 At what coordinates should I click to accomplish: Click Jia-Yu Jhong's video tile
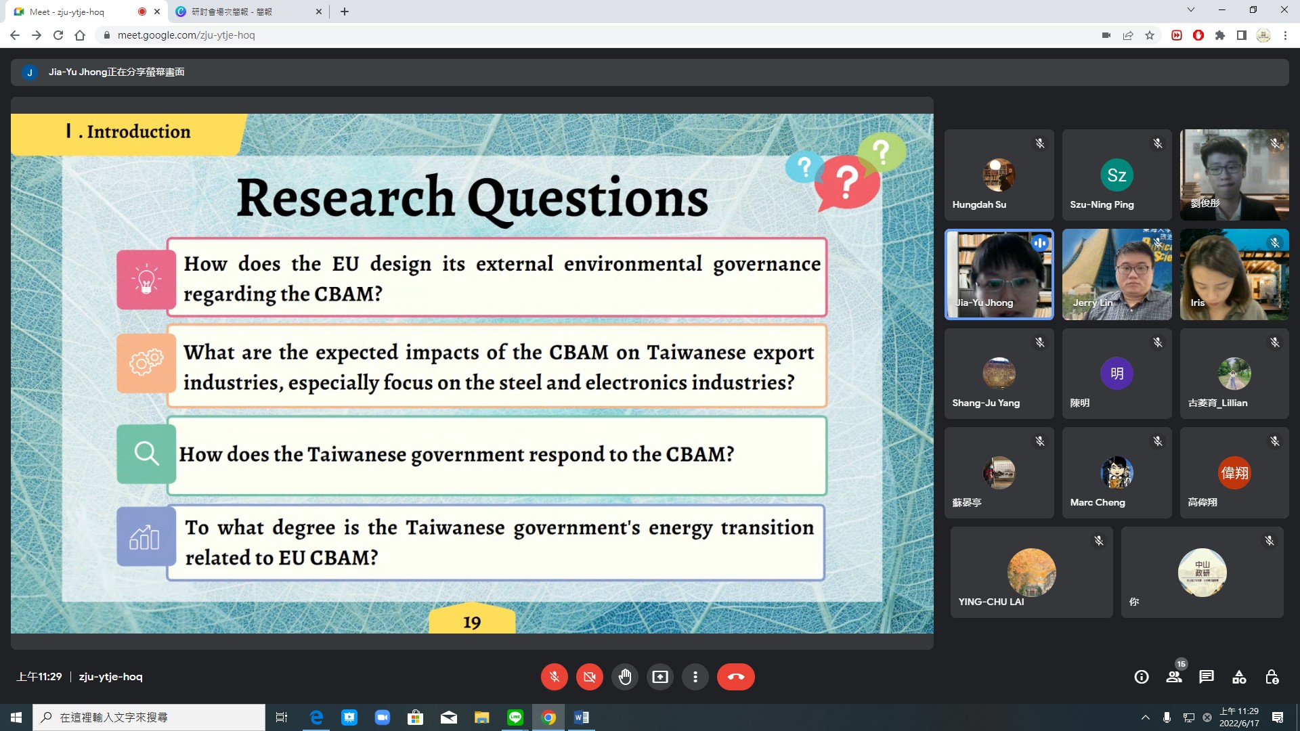click(999, 274)
